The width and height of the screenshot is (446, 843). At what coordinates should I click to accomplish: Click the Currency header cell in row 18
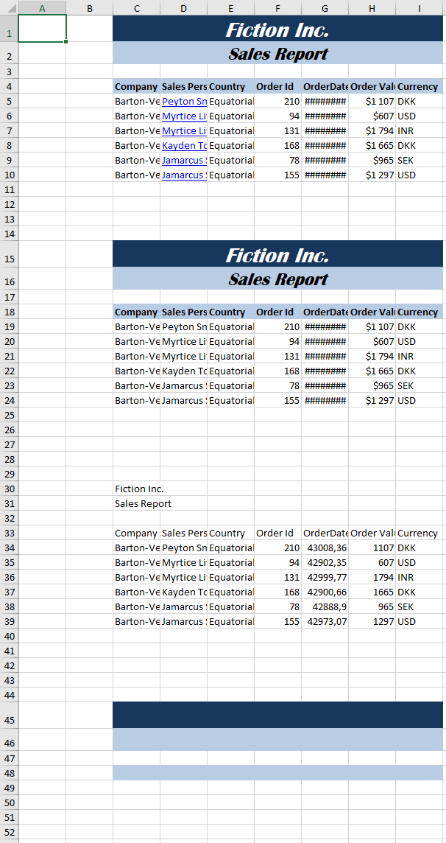tap(419, 312)
